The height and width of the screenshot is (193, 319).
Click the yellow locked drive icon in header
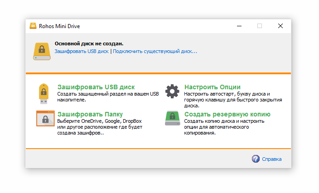[x=42, y=51]
